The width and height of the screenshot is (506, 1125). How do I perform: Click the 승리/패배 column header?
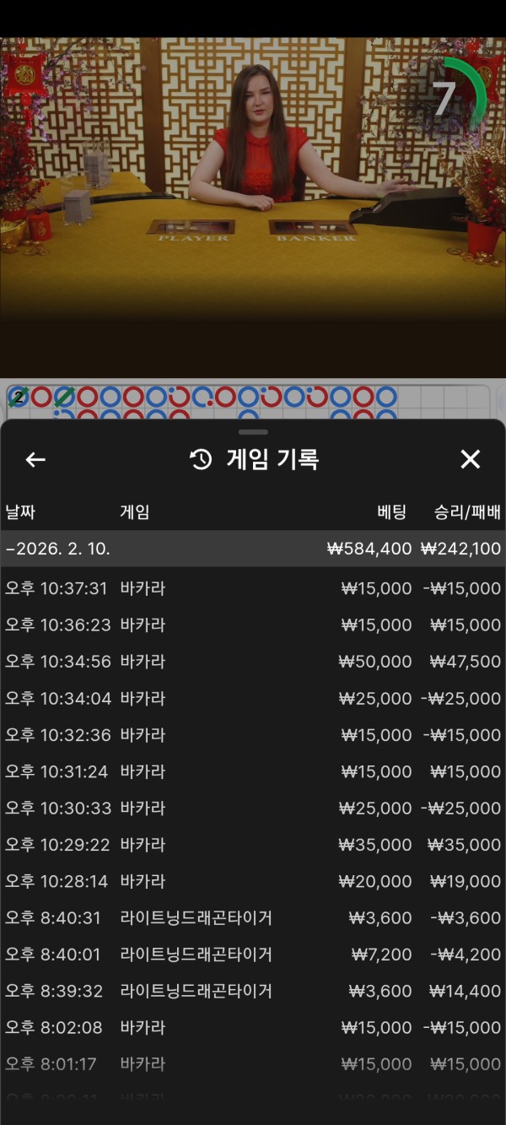[x=467, y=511]
